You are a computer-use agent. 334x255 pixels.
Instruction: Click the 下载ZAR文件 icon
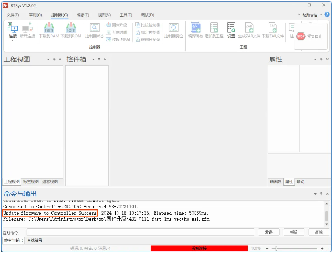pyautogui.click(x=273, y=30)
